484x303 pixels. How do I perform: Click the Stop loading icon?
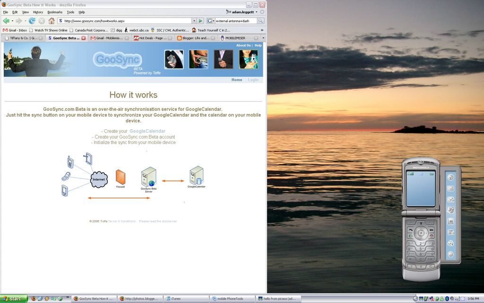tap(42, 21)
